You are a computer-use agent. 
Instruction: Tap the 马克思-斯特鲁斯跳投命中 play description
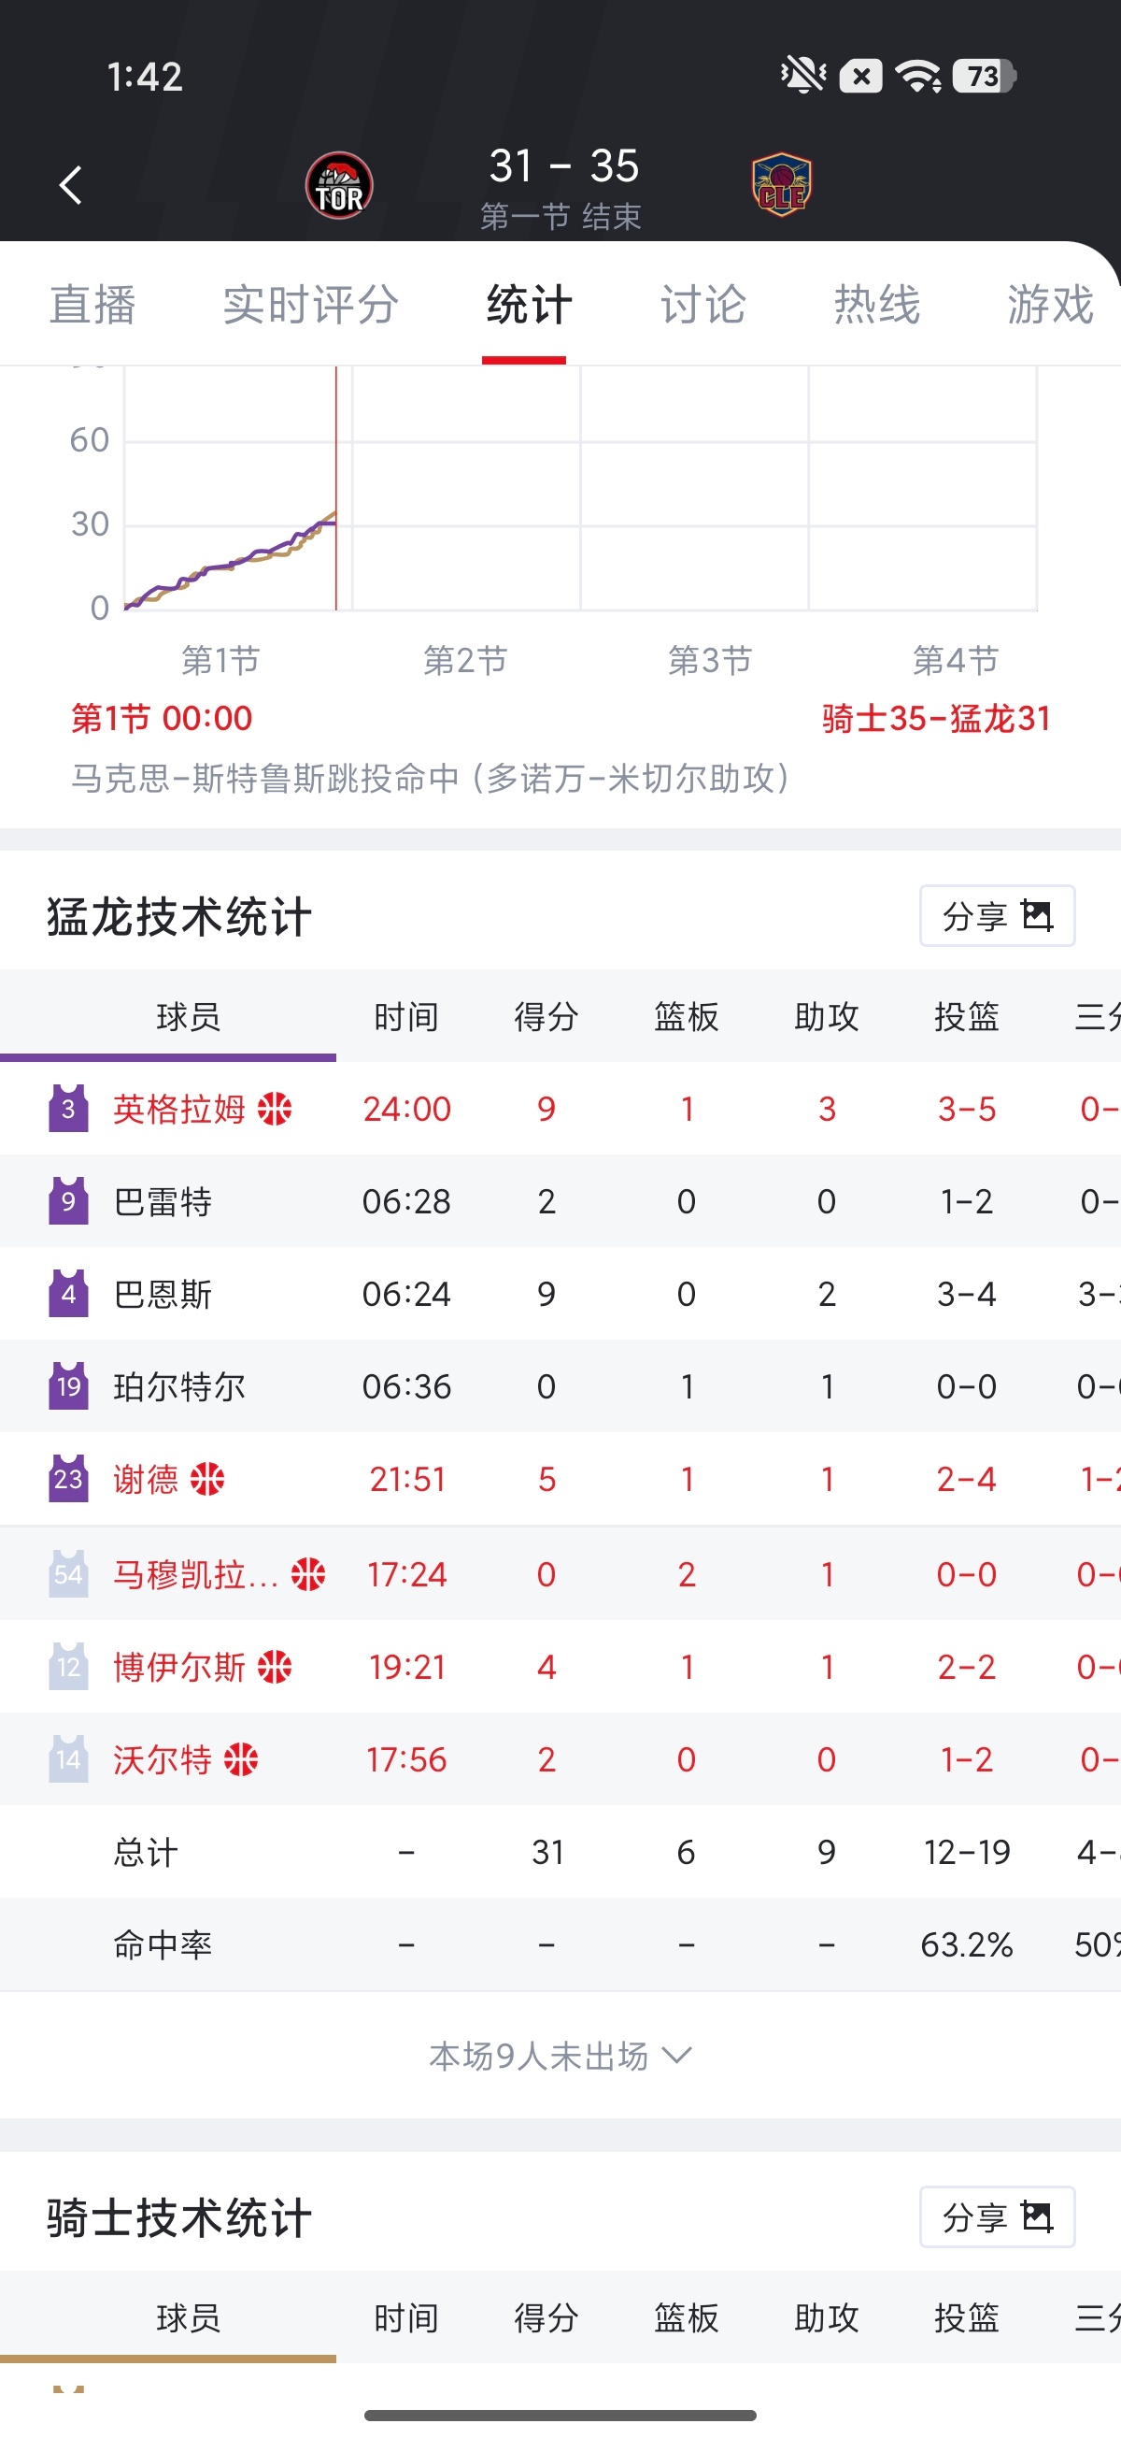[x=432, y=778]
